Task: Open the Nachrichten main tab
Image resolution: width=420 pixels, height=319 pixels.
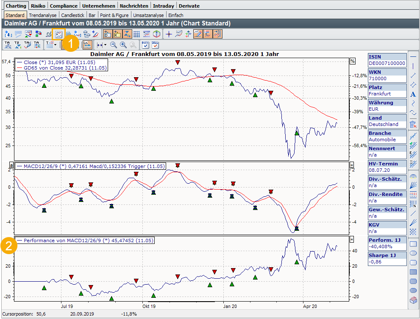Action: tap(134, 6)
